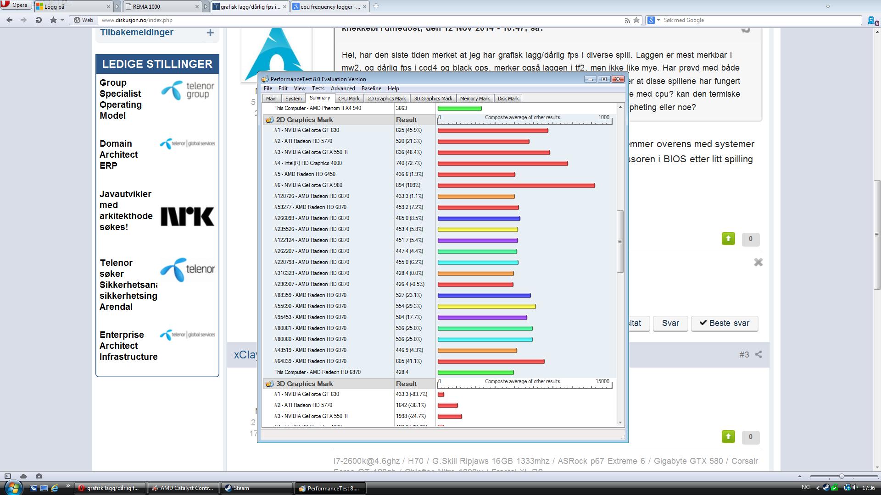Image resolution: width=881 pixels, height=495 pixels.
Task: Click the 'Svar' reply button
Action: 670,323
